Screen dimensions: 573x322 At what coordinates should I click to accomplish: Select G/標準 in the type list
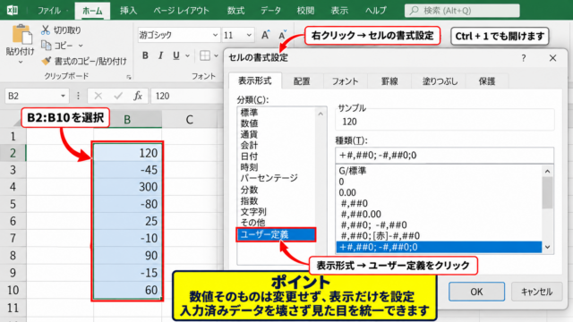click(352, 171)
